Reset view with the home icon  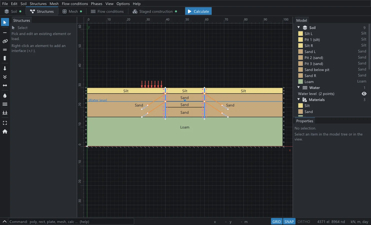click(x=5, y=131)
